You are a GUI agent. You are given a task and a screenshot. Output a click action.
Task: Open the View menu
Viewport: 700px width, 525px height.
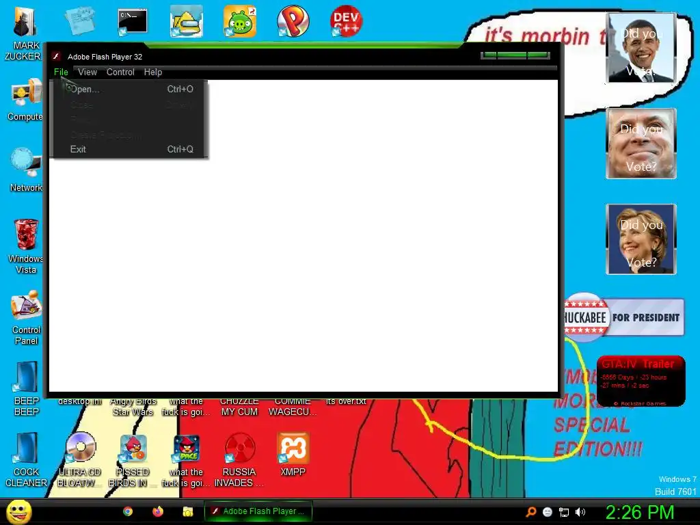[x=87, y=72]
